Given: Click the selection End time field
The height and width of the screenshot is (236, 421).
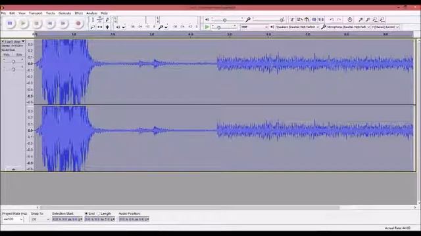Looking at the screenshot, I should pos(100,219).
